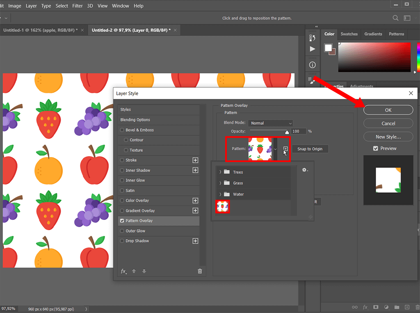Screen dimensions: 420x313
Task: Open the Window menu
Action: [120, 6]
